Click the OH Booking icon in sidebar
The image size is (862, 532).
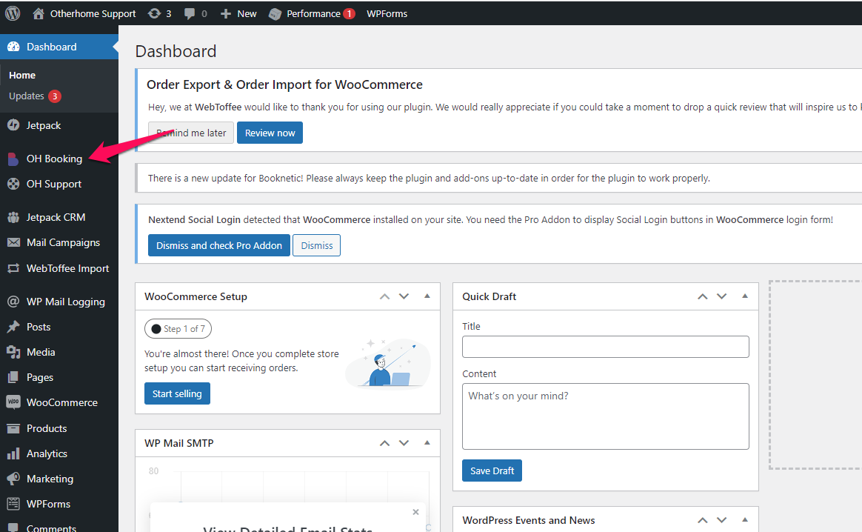click(x=13, y=159)
